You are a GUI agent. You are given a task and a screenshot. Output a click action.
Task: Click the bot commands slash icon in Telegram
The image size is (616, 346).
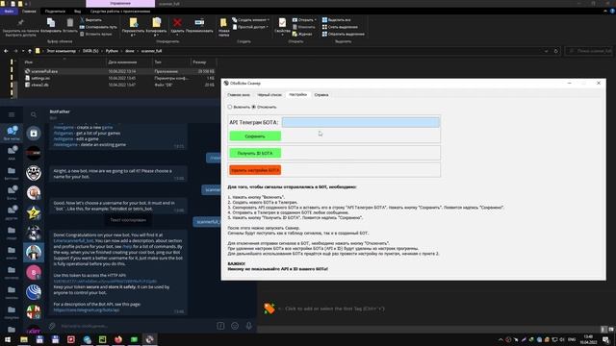tap(220, 326)
